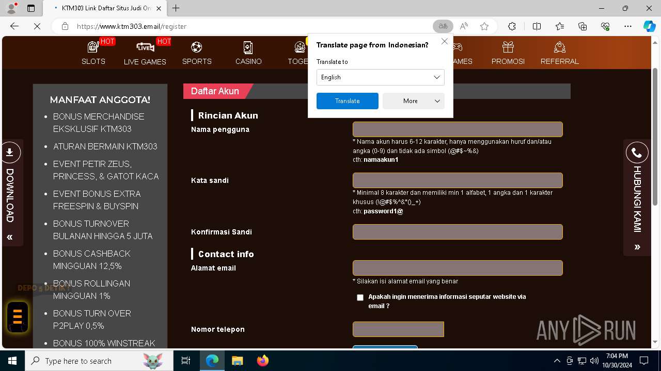The width and height of the screenshot is (661, 371).
Task: Click the DOWNLOAD side panel icon
Action: click(10, 152)
